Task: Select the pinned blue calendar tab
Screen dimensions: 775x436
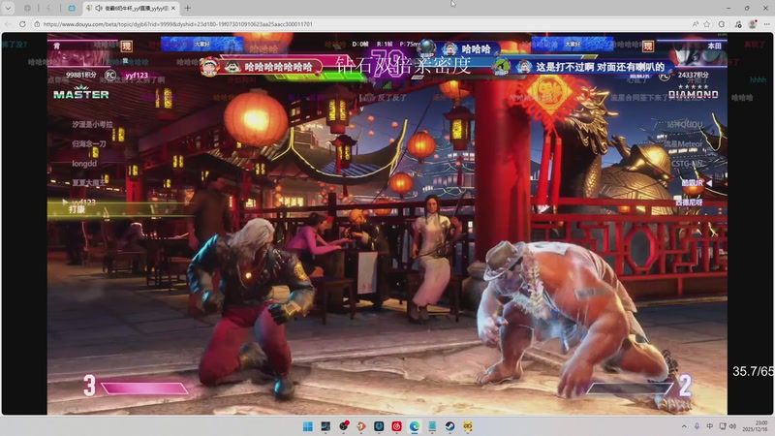Action: [72, 8]
